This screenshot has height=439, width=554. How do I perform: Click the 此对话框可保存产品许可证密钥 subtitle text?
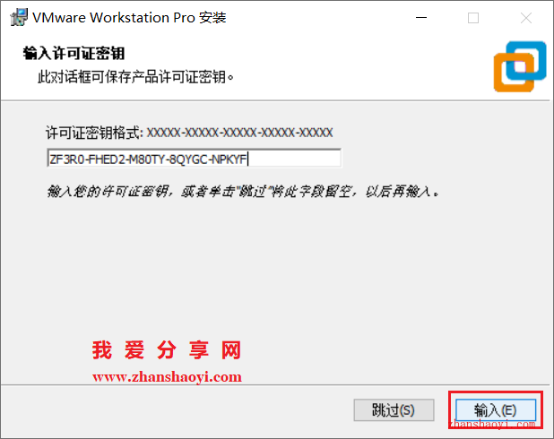135,77
